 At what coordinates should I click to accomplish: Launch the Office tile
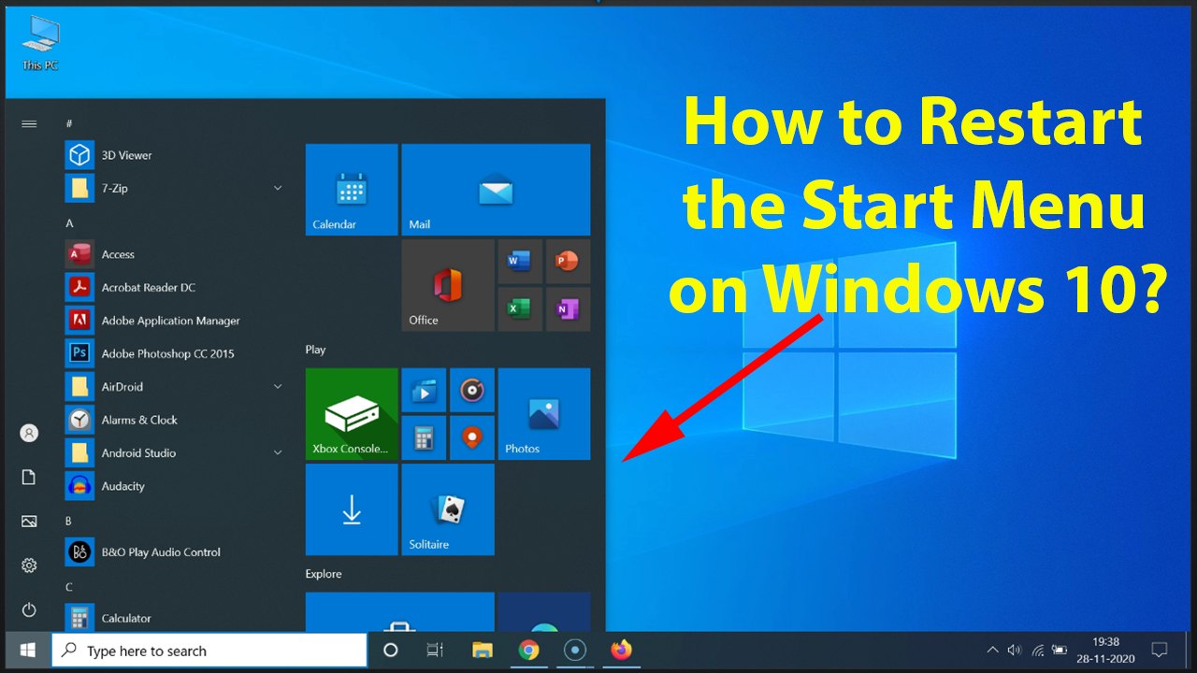click(448, 285)
